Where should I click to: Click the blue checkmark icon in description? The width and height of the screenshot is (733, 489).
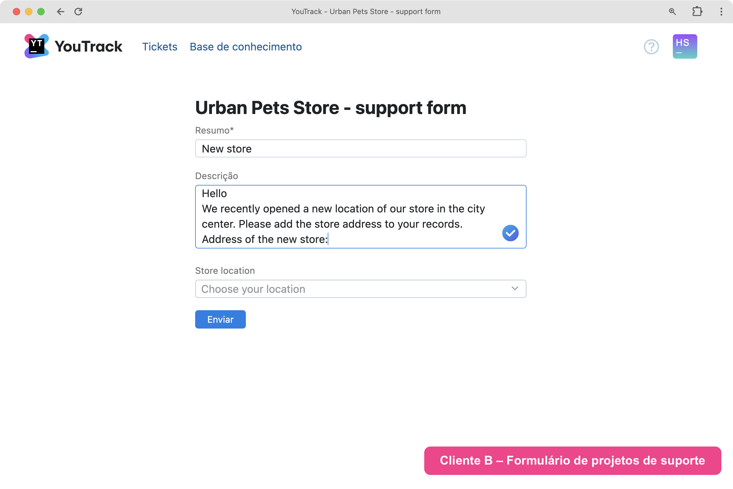click(x=510, y=233)
